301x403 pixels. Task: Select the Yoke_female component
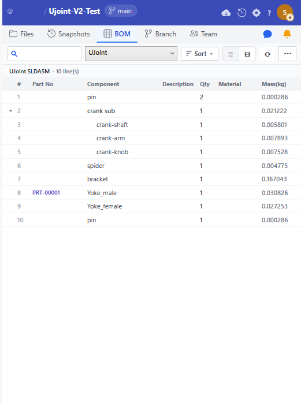click(105, 206)
